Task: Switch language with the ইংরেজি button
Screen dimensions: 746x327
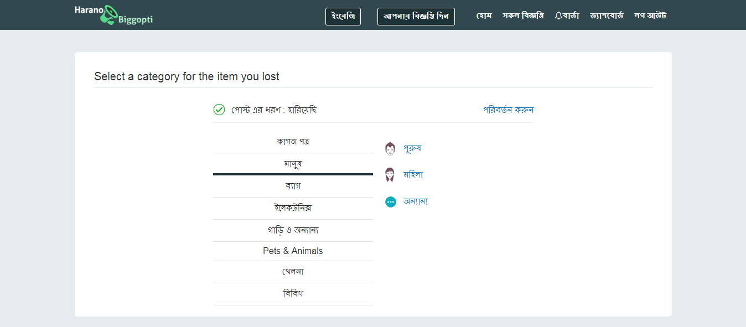Action: pyautogui.click(x=343, y=16)
